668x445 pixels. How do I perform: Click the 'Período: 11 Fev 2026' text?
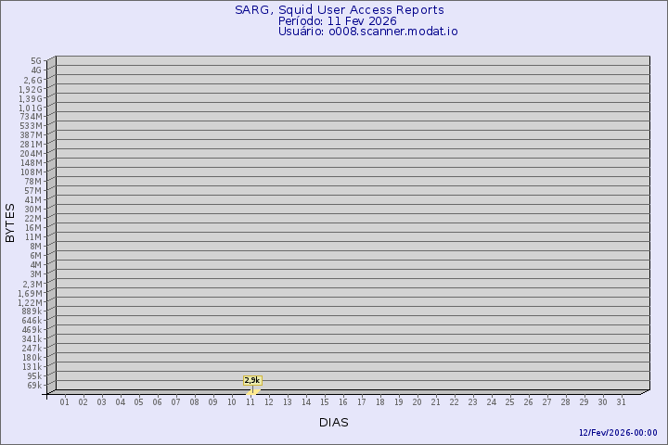(x=338, y=20)
